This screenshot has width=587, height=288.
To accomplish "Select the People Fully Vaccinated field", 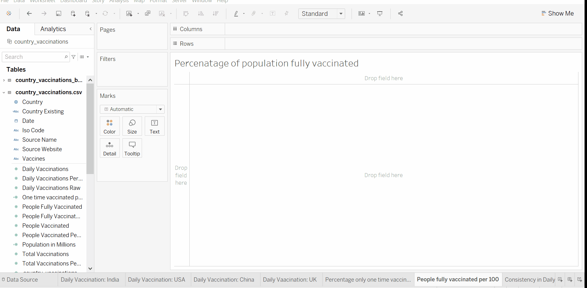I will pyautogui.click(x=52, y=207).
